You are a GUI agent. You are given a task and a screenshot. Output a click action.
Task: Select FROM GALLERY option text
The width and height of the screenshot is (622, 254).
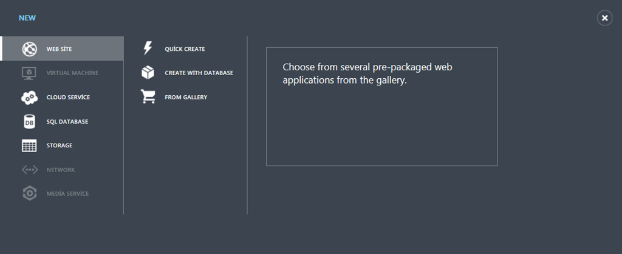tap(186, 98)
